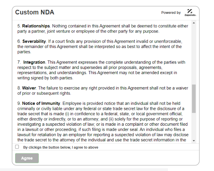The height and width of the screenshot is (171, 214).
Task: Click the 'Zapendo.' wordmark under the logo
Action: [x=190, y=15]
